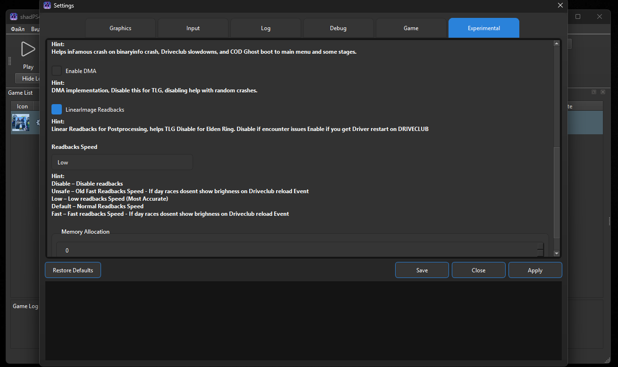Click the Close button in Settings
The width and height of the screenshot is (618, 367).
point(479,270)
